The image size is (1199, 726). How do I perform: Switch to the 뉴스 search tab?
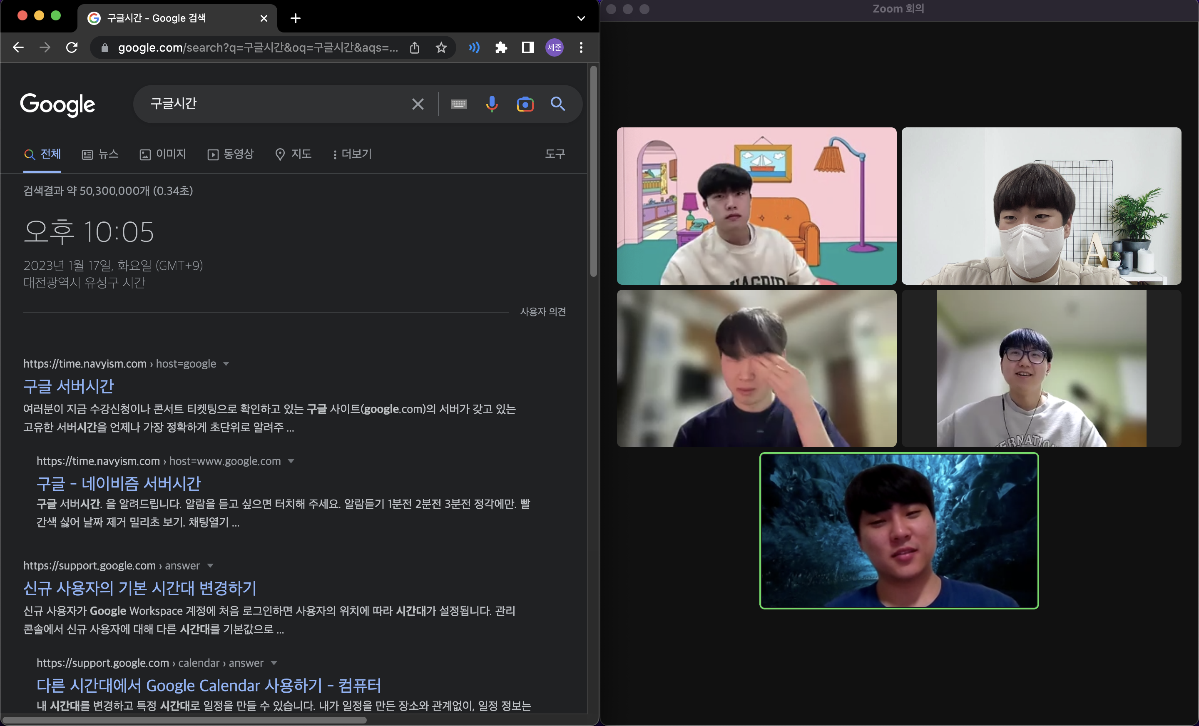point(100,154)
